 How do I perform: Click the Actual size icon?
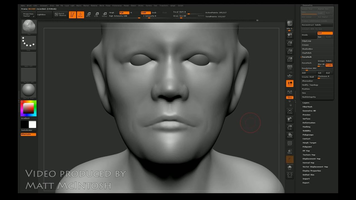tap(290, 51)
